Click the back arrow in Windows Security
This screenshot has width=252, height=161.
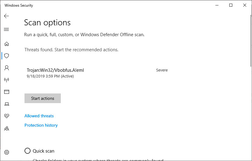click(6, 16)
